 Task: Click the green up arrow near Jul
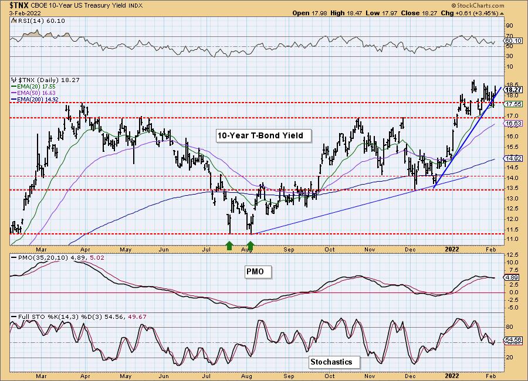click(229, 246)
